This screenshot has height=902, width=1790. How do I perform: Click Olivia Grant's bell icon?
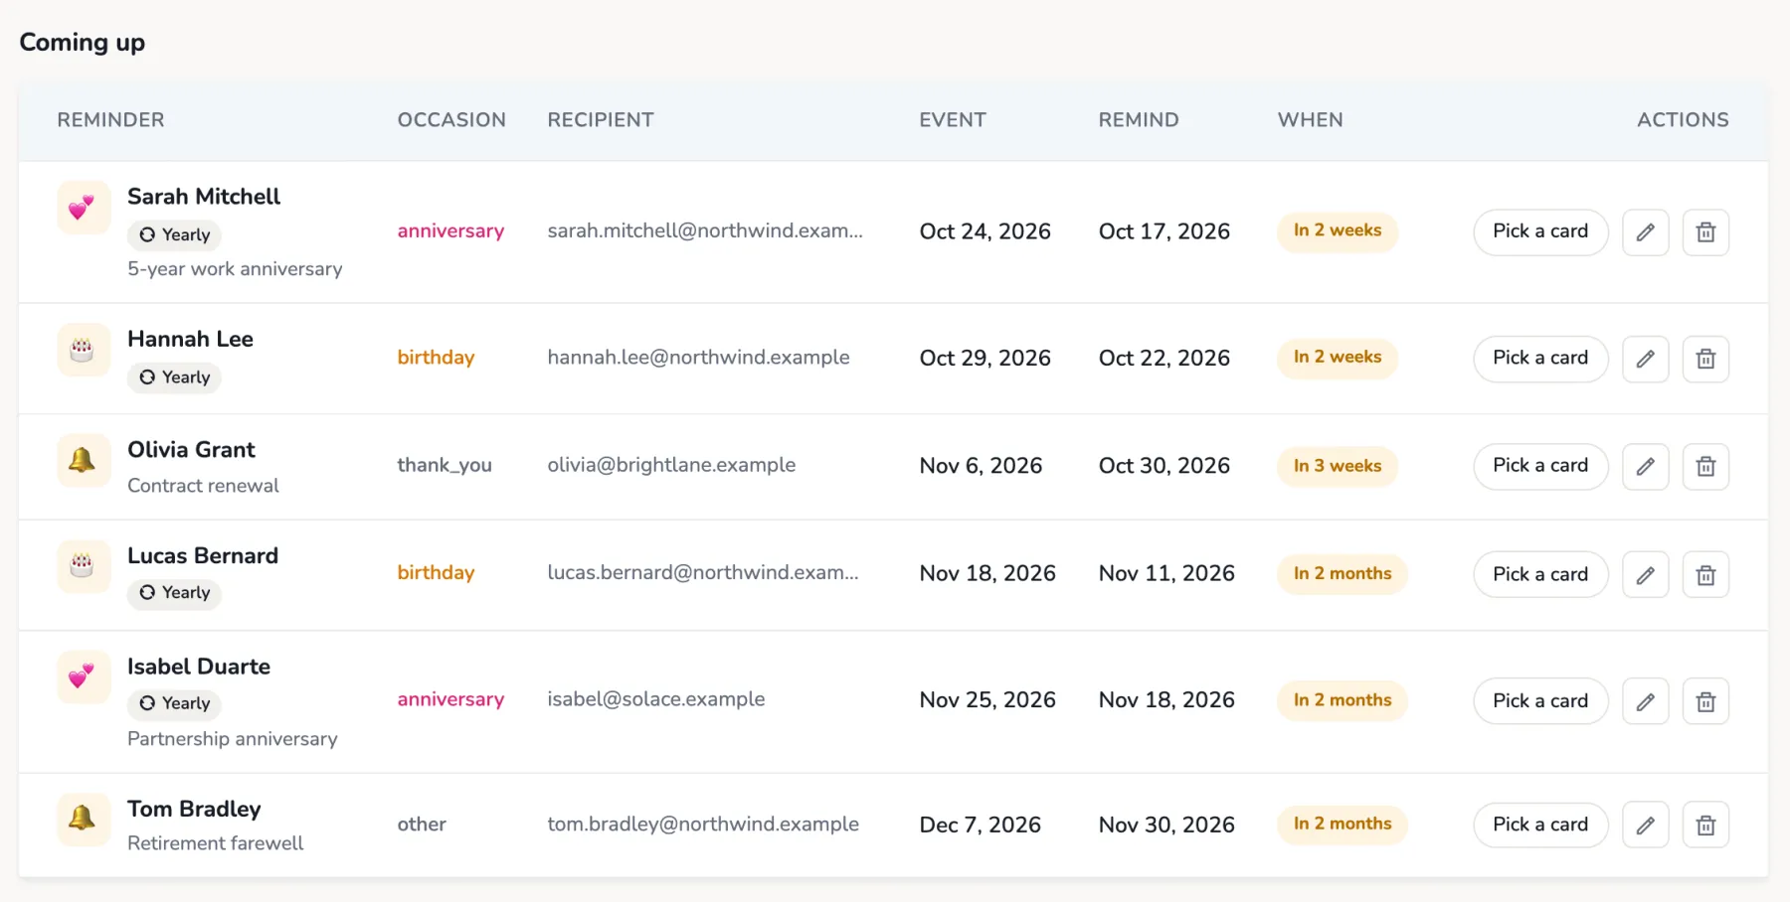coord(83,460)
